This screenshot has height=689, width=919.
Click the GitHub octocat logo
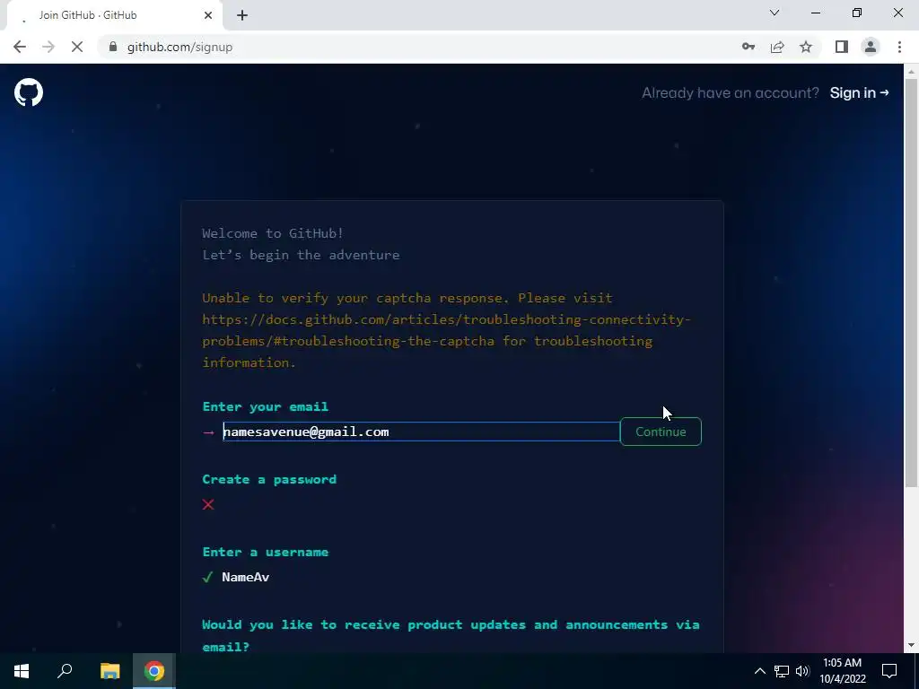(x=29, y=92)
